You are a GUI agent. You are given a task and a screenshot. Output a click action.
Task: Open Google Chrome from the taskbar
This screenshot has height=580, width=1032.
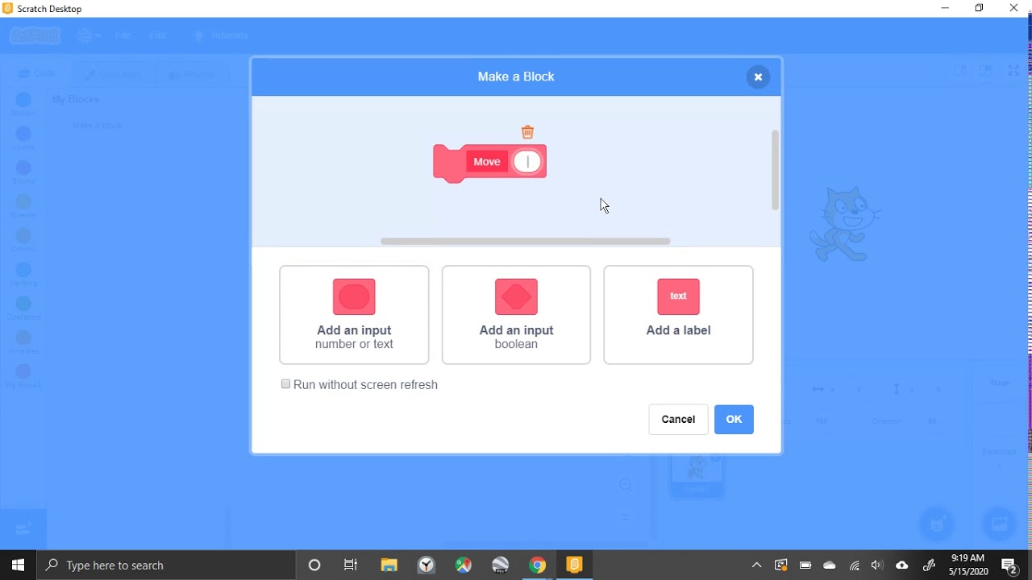[x=538, y=565]
